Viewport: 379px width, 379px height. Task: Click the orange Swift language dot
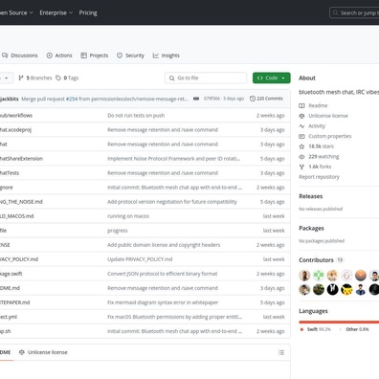pyautogui.click(x=301, y=329)
